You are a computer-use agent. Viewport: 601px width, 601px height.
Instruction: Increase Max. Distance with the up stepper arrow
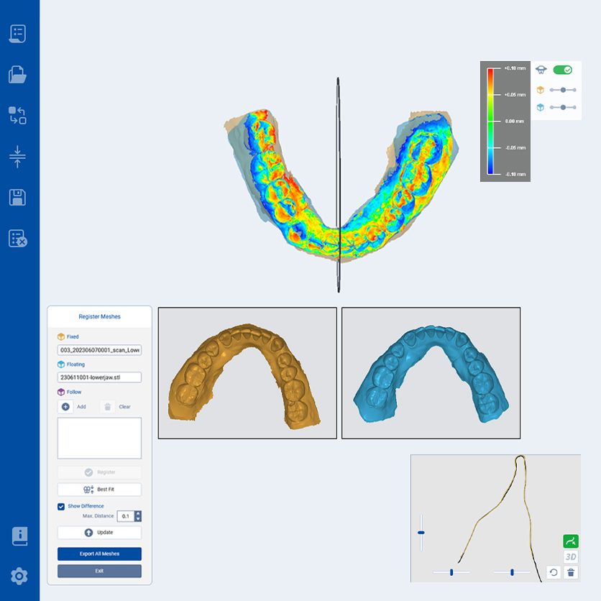(x=138, y=512)
